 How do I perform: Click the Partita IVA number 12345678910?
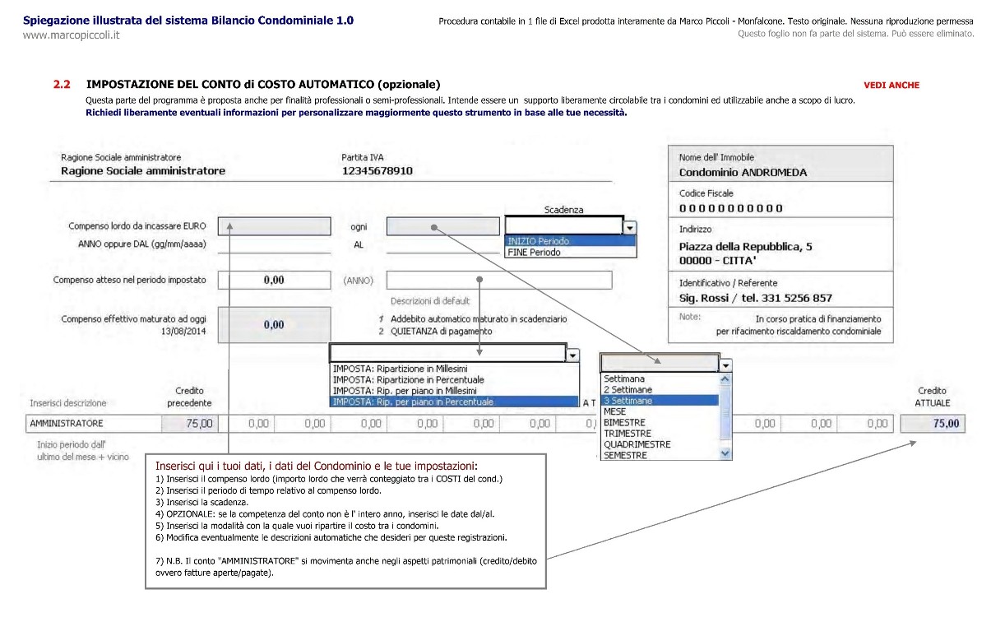(x=377, y=171)
